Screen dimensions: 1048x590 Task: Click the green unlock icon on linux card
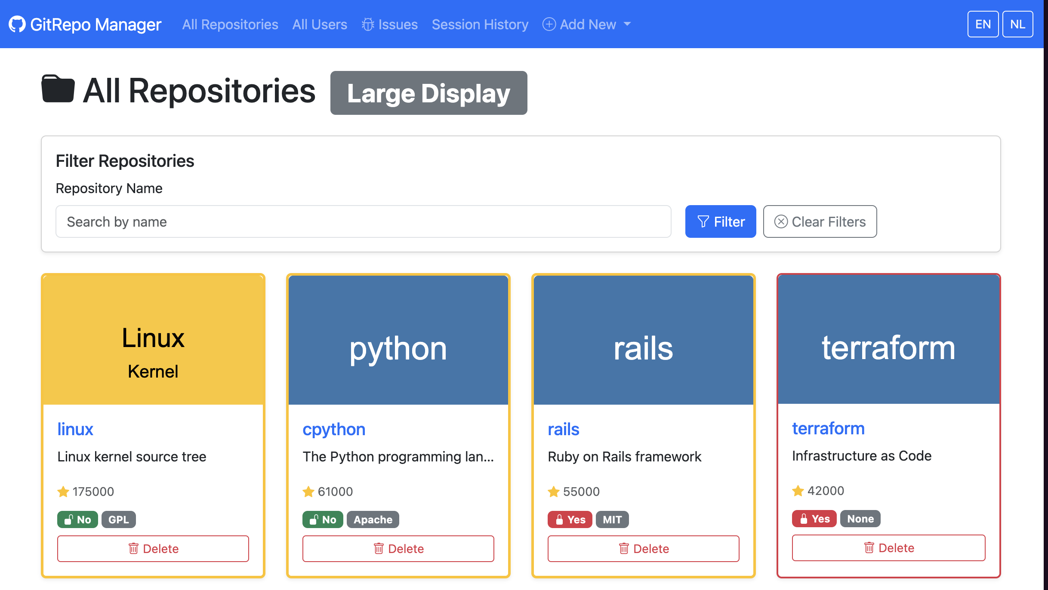[68, 519]
